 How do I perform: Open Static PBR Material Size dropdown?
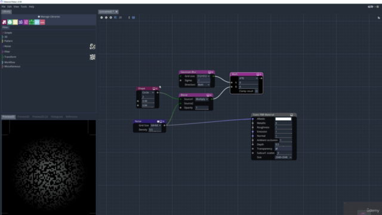click(283, 157)
